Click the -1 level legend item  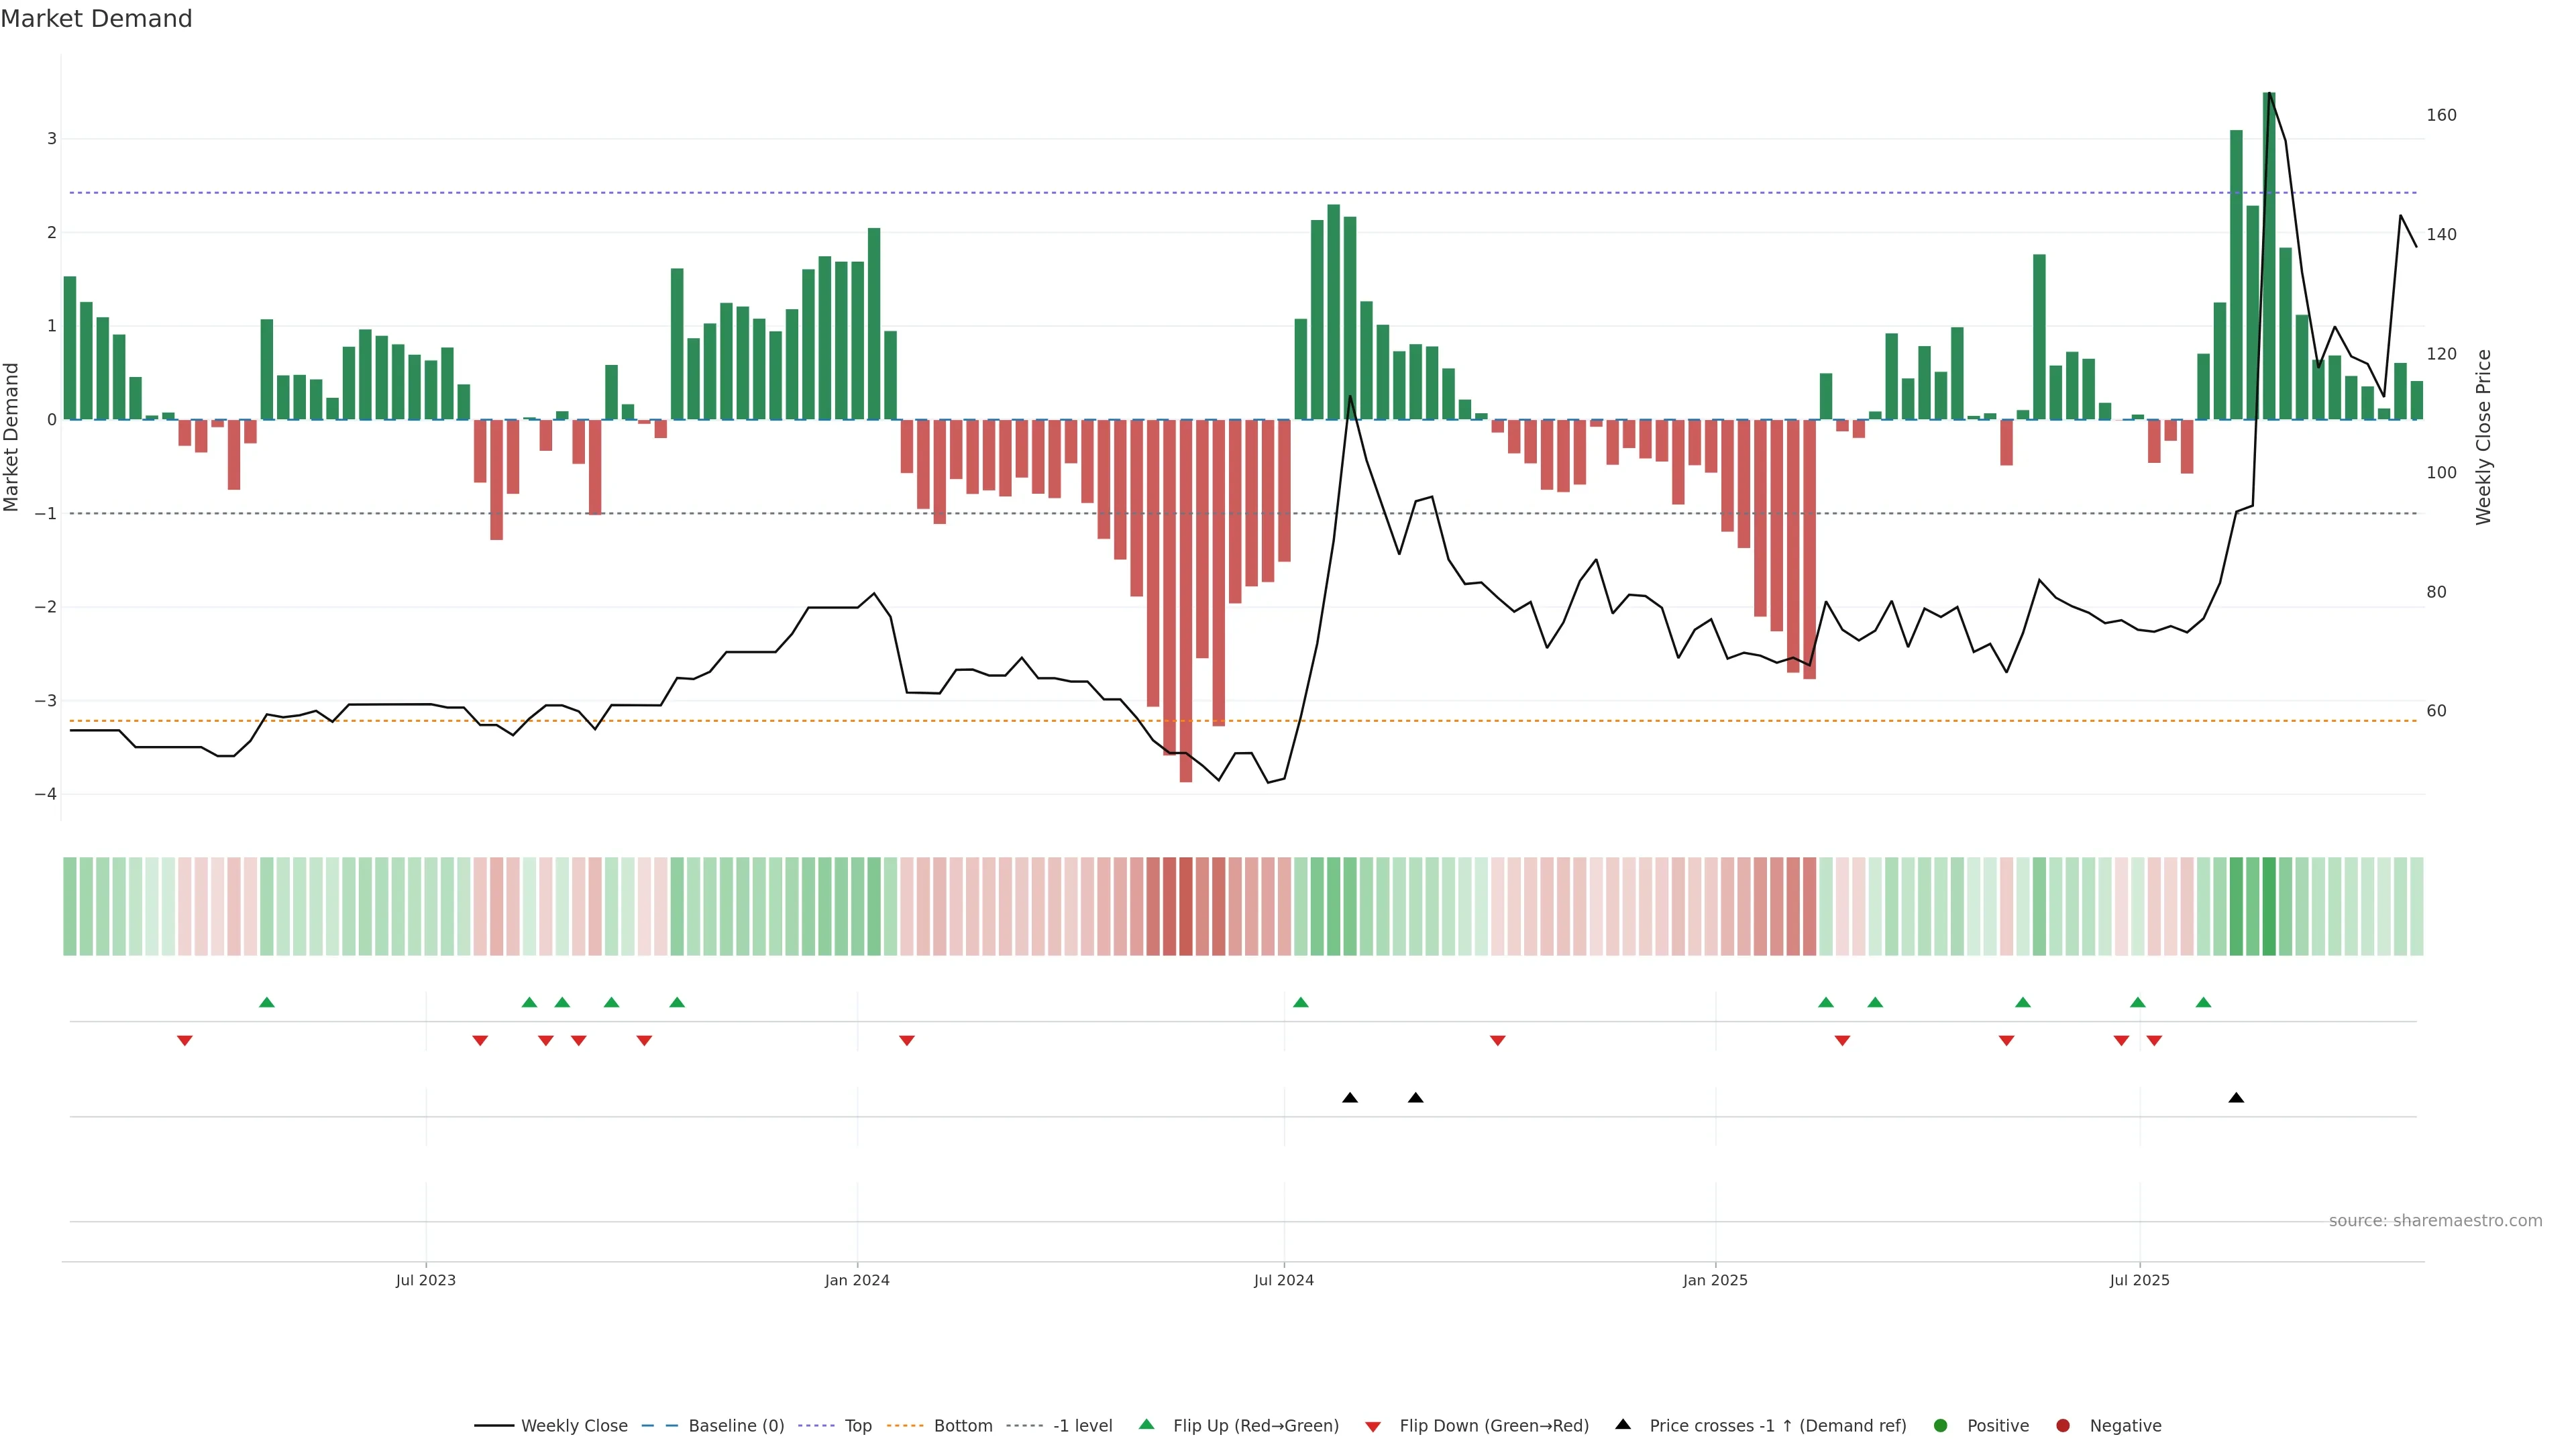[x=1082, y=1426]
